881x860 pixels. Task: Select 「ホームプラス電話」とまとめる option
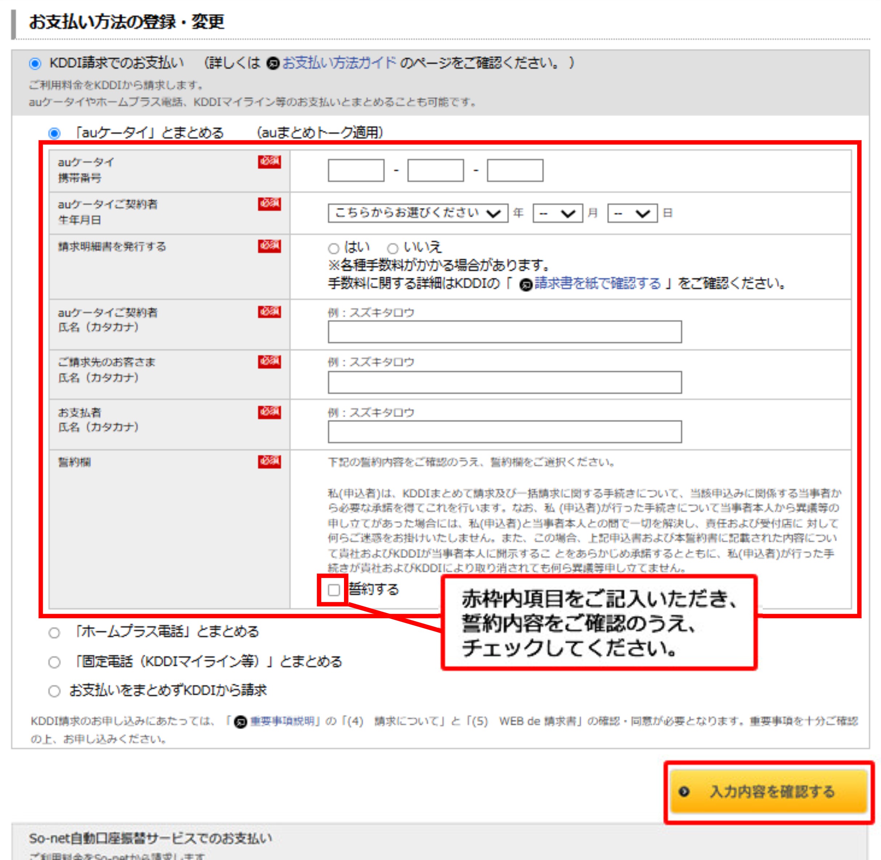(54, 633)
